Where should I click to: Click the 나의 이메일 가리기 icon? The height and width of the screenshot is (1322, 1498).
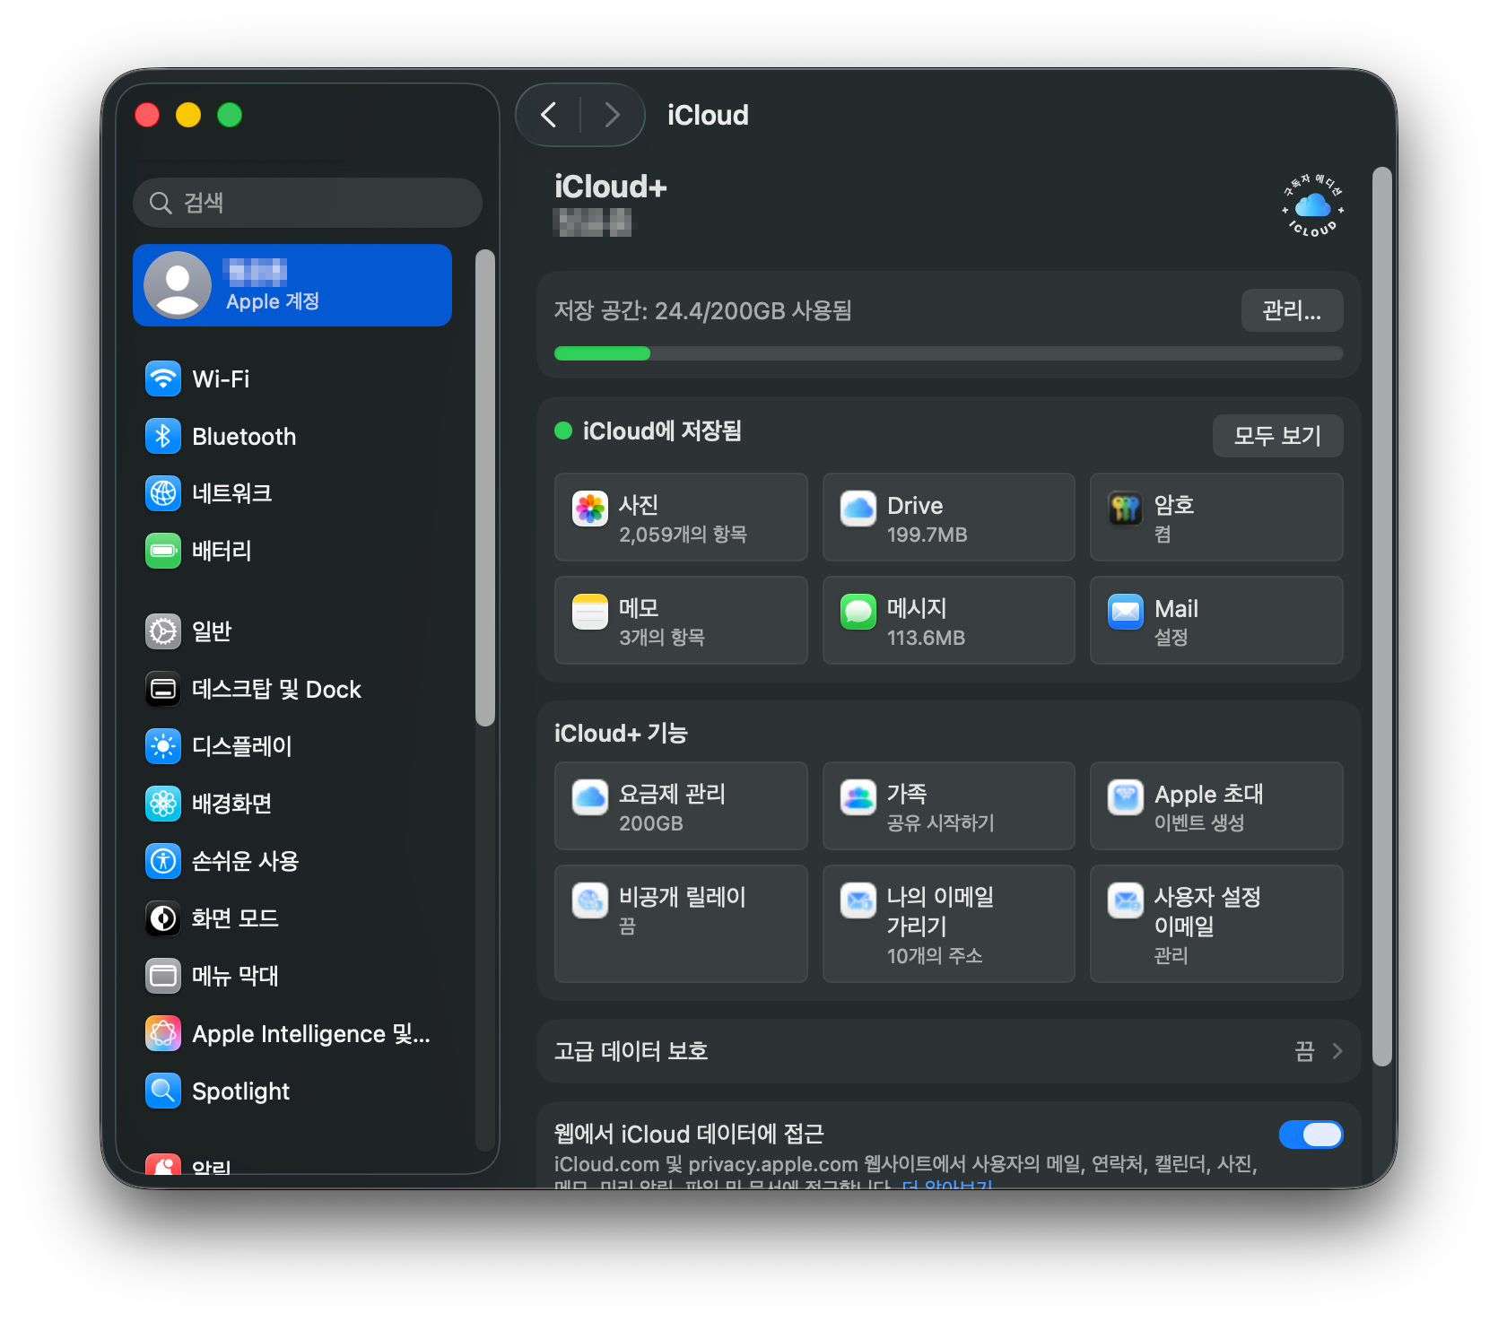[858, 900]
